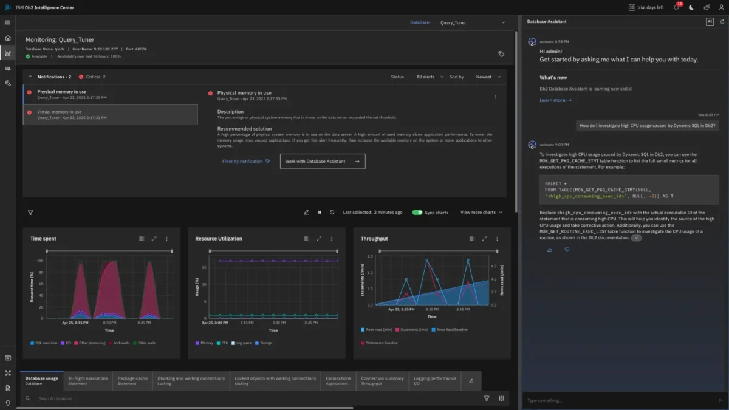Maximize the Throughput chart
Image resolution: width=729 pixels, height=410 pixels.
[485, 239]
